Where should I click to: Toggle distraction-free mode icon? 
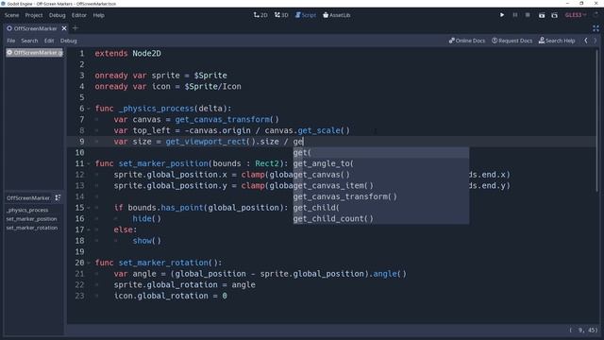click(596, 28)
